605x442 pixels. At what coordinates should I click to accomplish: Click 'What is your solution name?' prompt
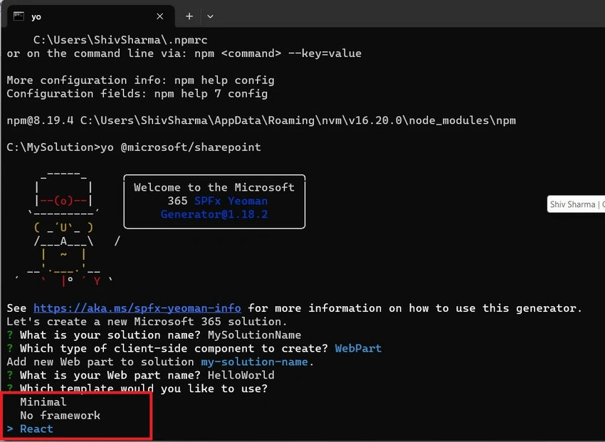point(110,335)
